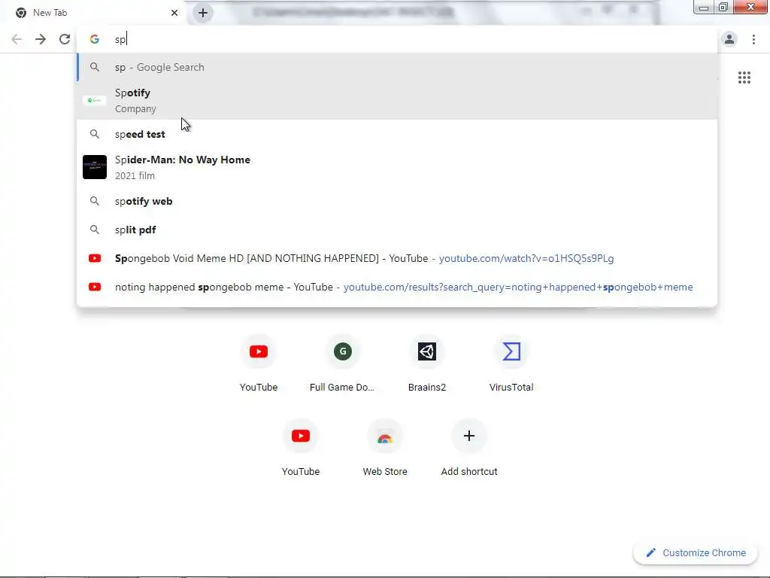Click the back navigation arrow
This screenshot has width=770, height=578.
[x=17, y=39]
